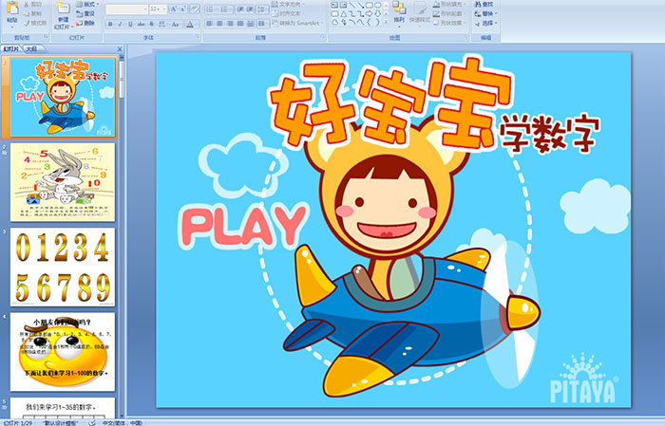Click Shape Fill (形状填充)

click(448, 4)
